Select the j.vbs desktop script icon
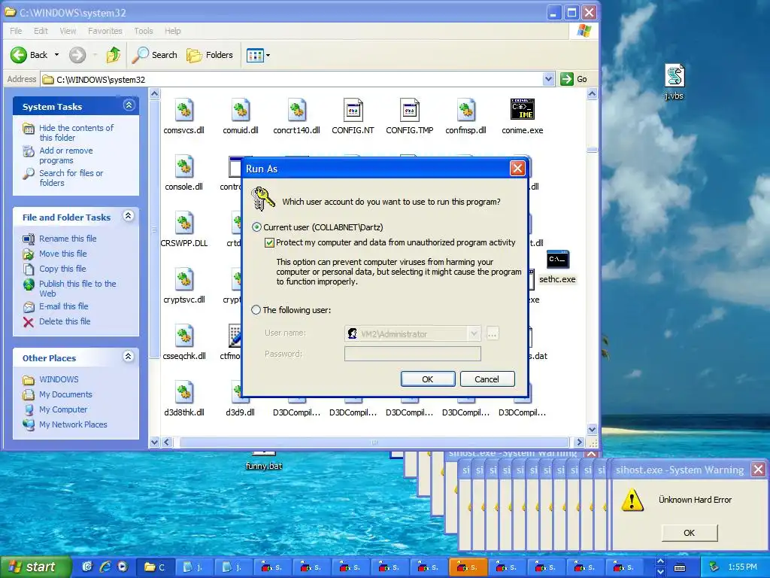This screenshot has width=770, height=578. click(675, 76)
